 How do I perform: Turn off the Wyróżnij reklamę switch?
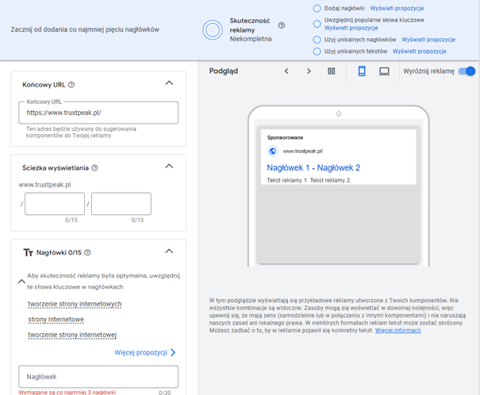467,71
